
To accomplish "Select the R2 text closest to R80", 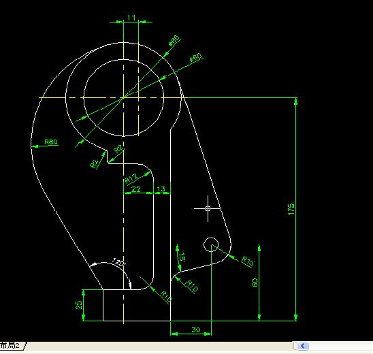I will click(95, 163).
